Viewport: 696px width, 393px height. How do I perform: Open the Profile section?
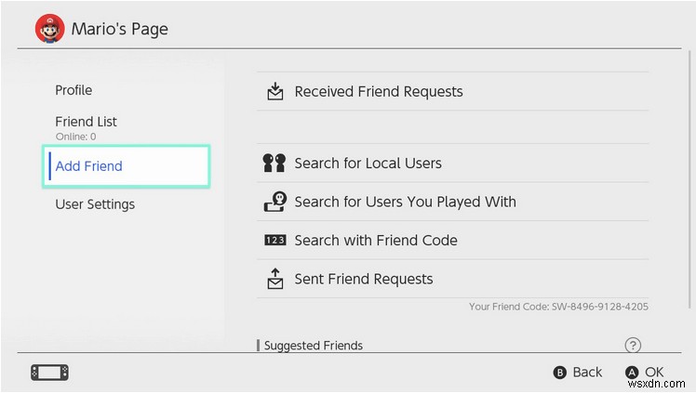point(74,90)
